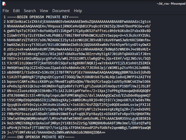Image resolution: width=186 pixels, height=140 pixels.
Task: Click in line 20 starting with QyyqBik
Action: point(77,105)
